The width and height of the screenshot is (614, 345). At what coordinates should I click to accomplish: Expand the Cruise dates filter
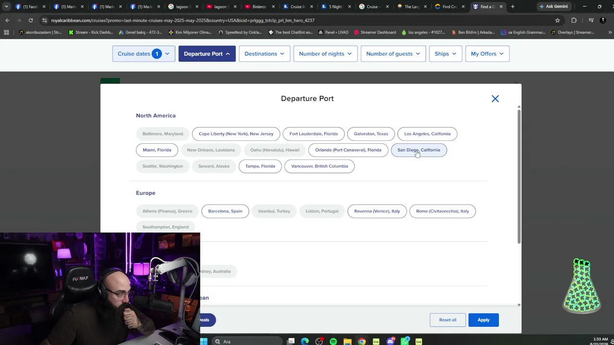coord(143,54)
